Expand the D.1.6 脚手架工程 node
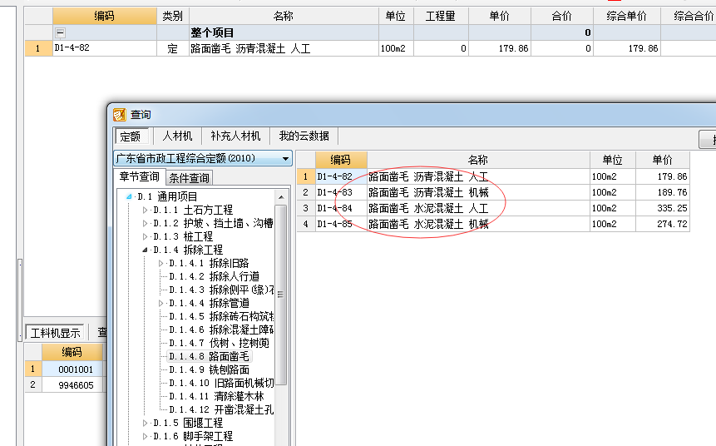Image resolution: width=716 pixels, height=446 pixels. point(146,436)
